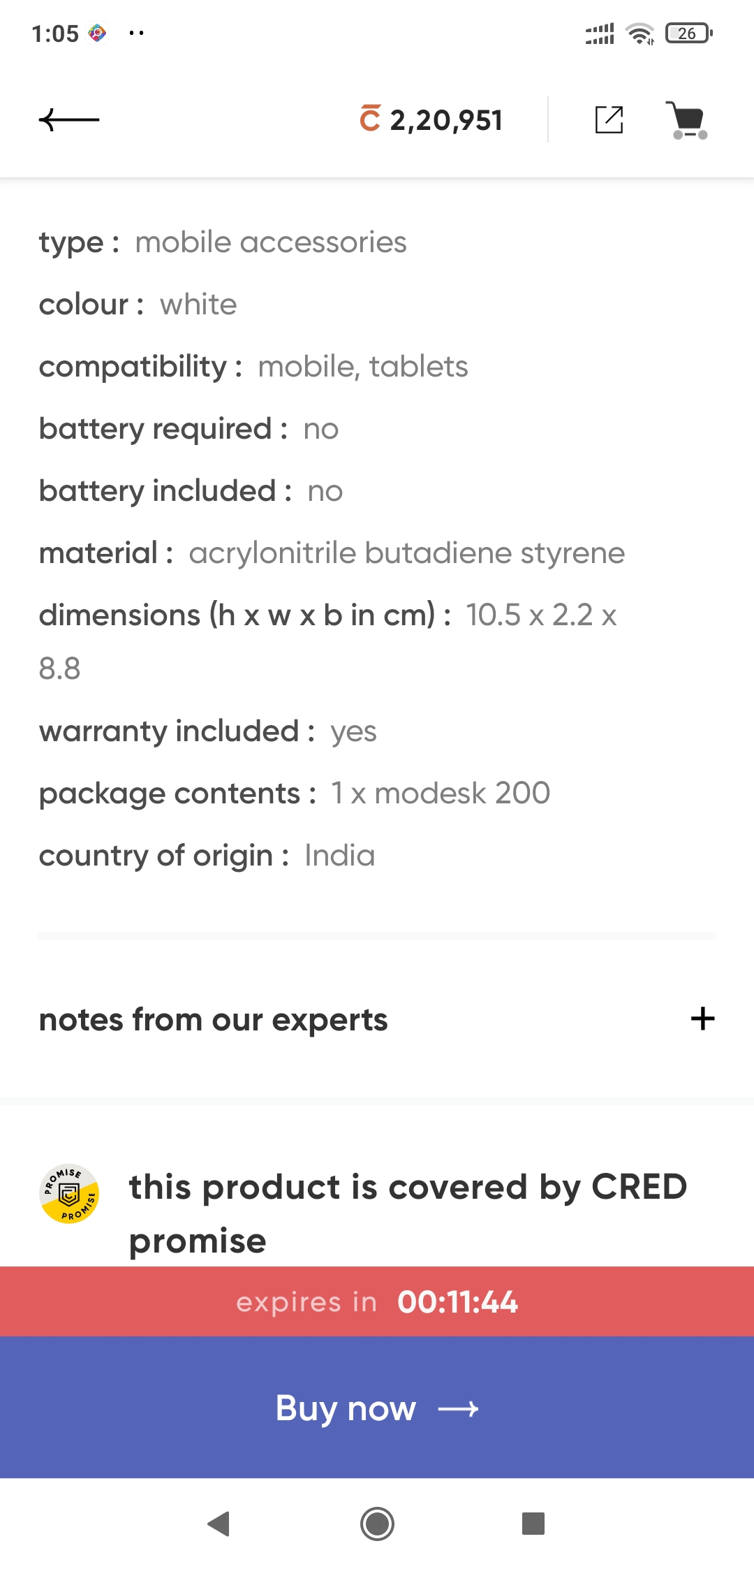Tap the 2,20,951 coin balance
Image resolution: width=754 pixels, height=1569 pixels.
click(446, 120)
